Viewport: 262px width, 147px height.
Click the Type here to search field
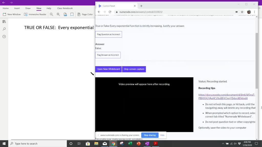click(x=38, y=143)
